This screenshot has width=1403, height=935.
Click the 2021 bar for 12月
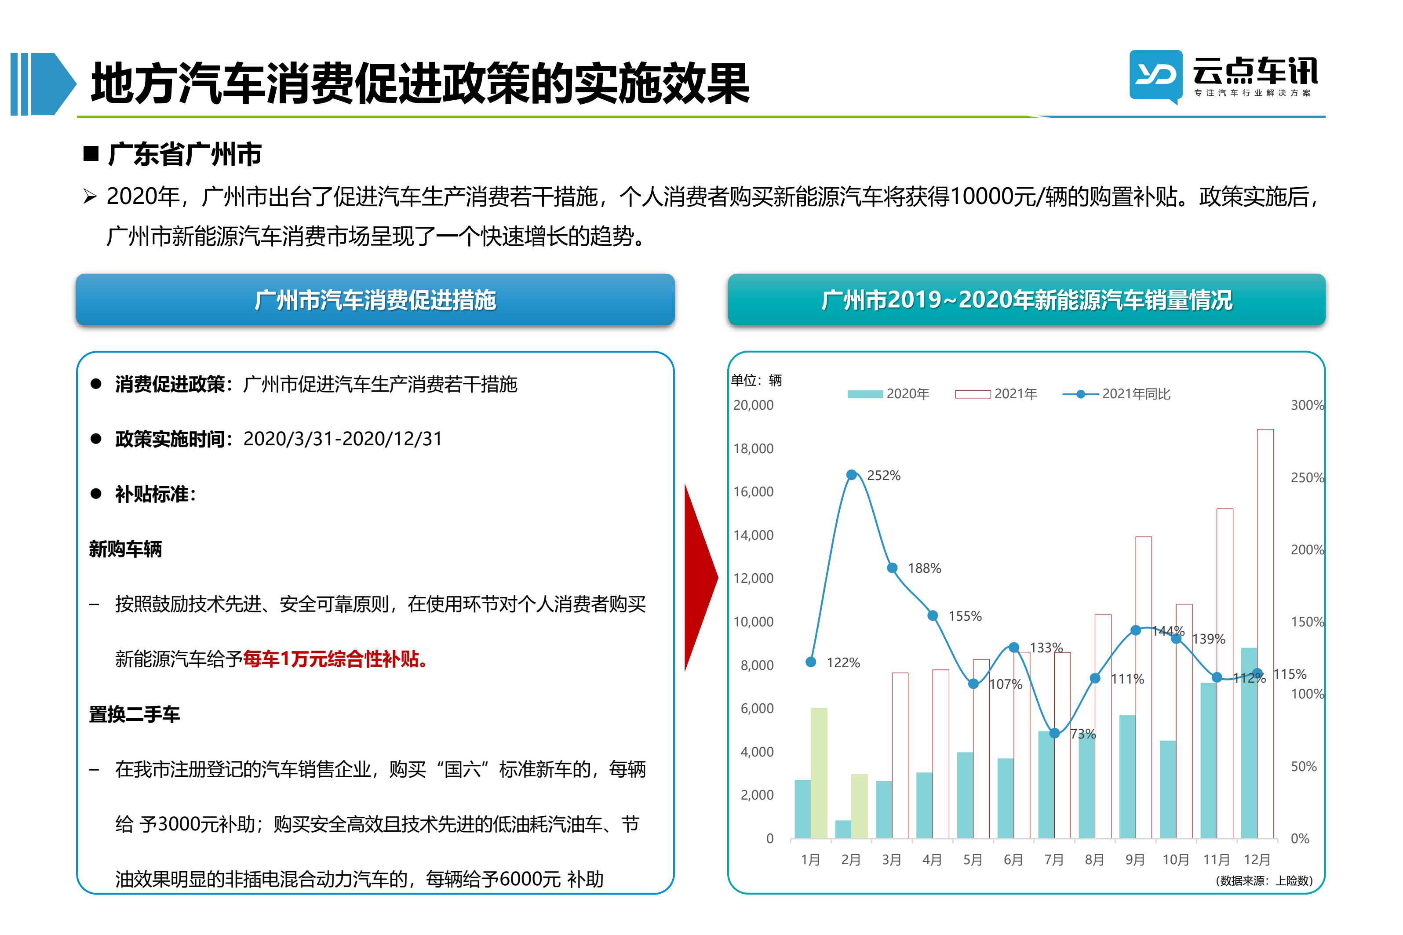(x=1265, y=633)
